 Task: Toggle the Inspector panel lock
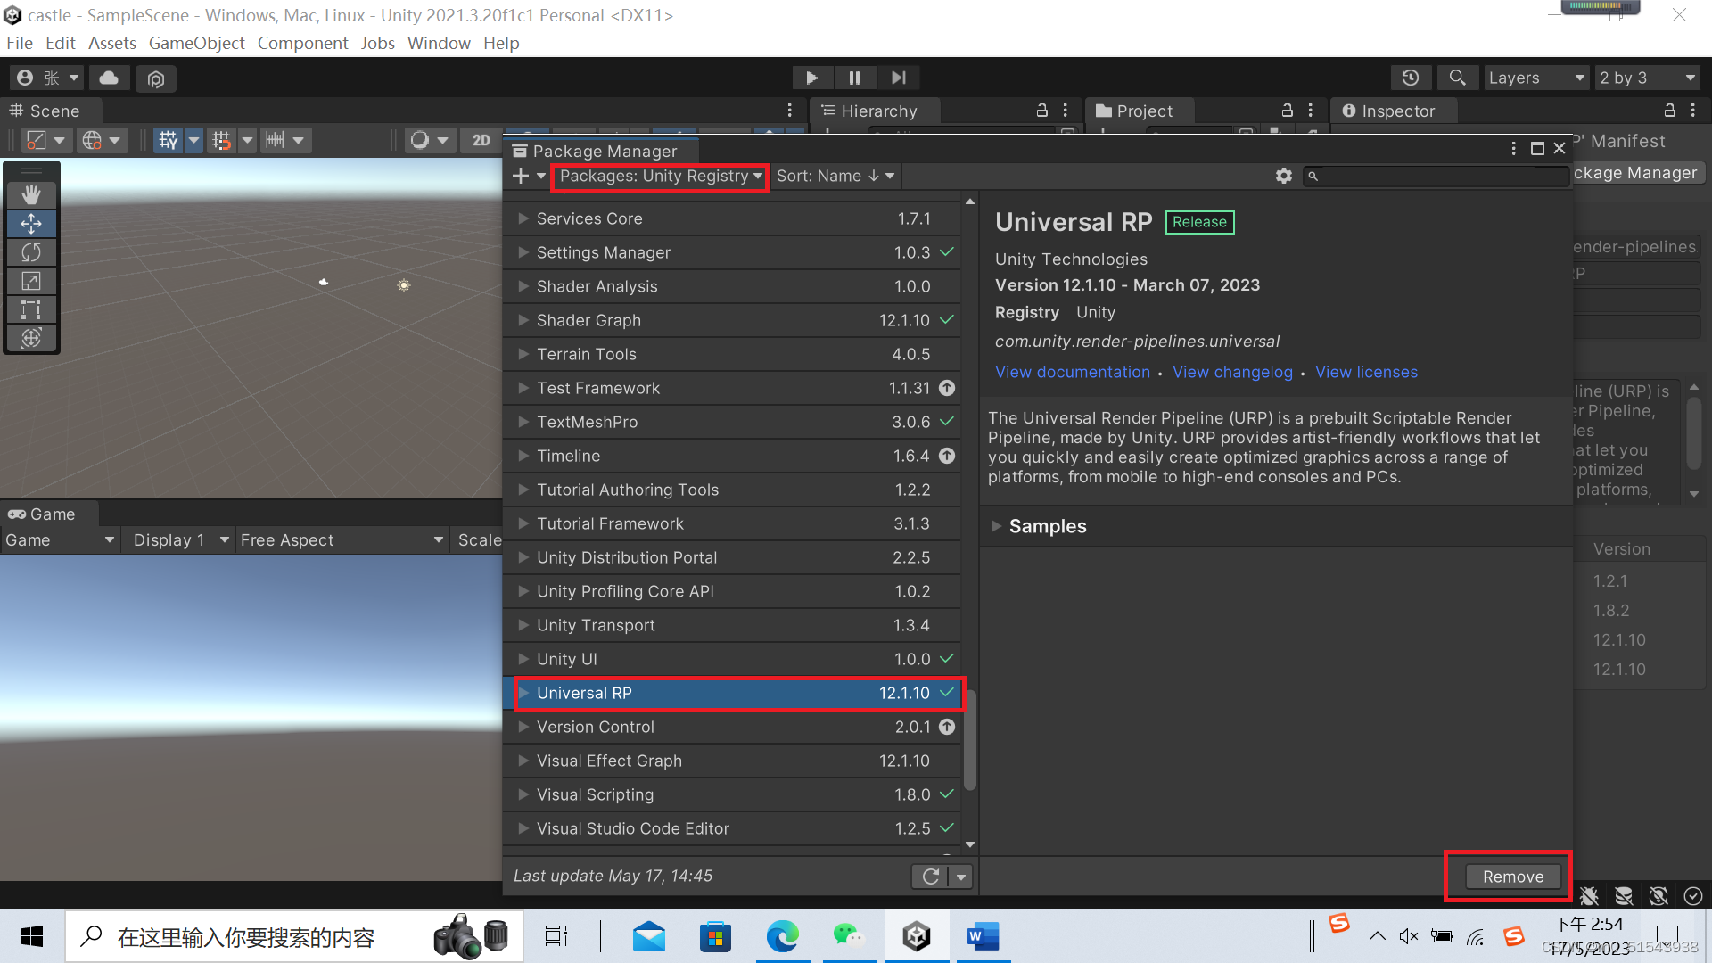coord(1669,111)
